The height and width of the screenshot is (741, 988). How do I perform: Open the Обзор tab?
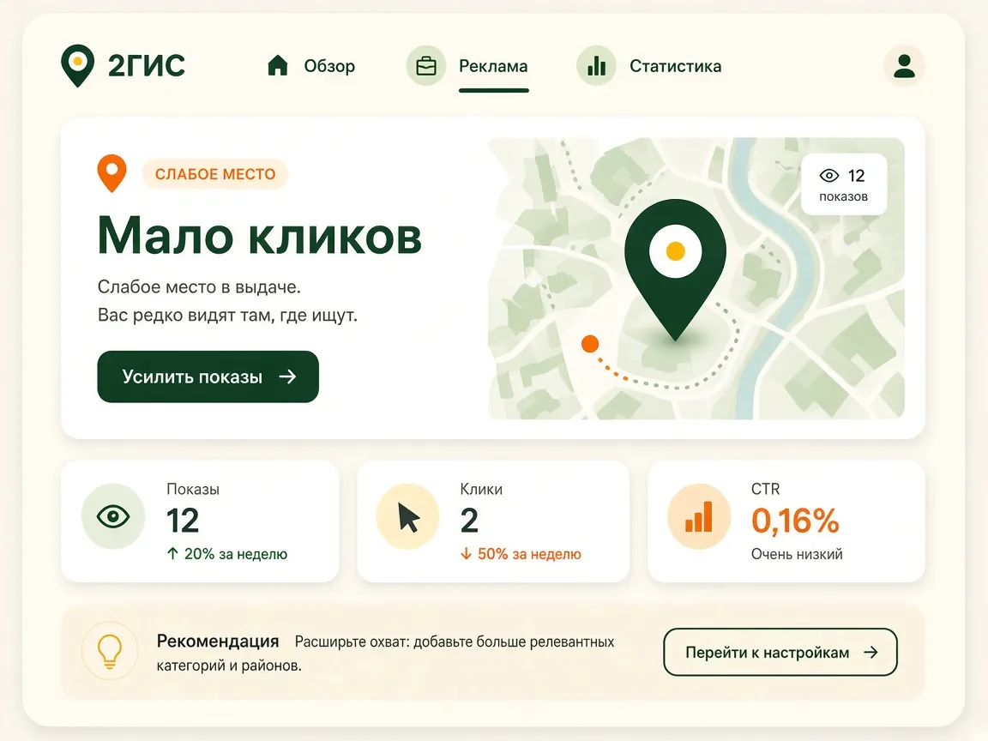point(329,66)
